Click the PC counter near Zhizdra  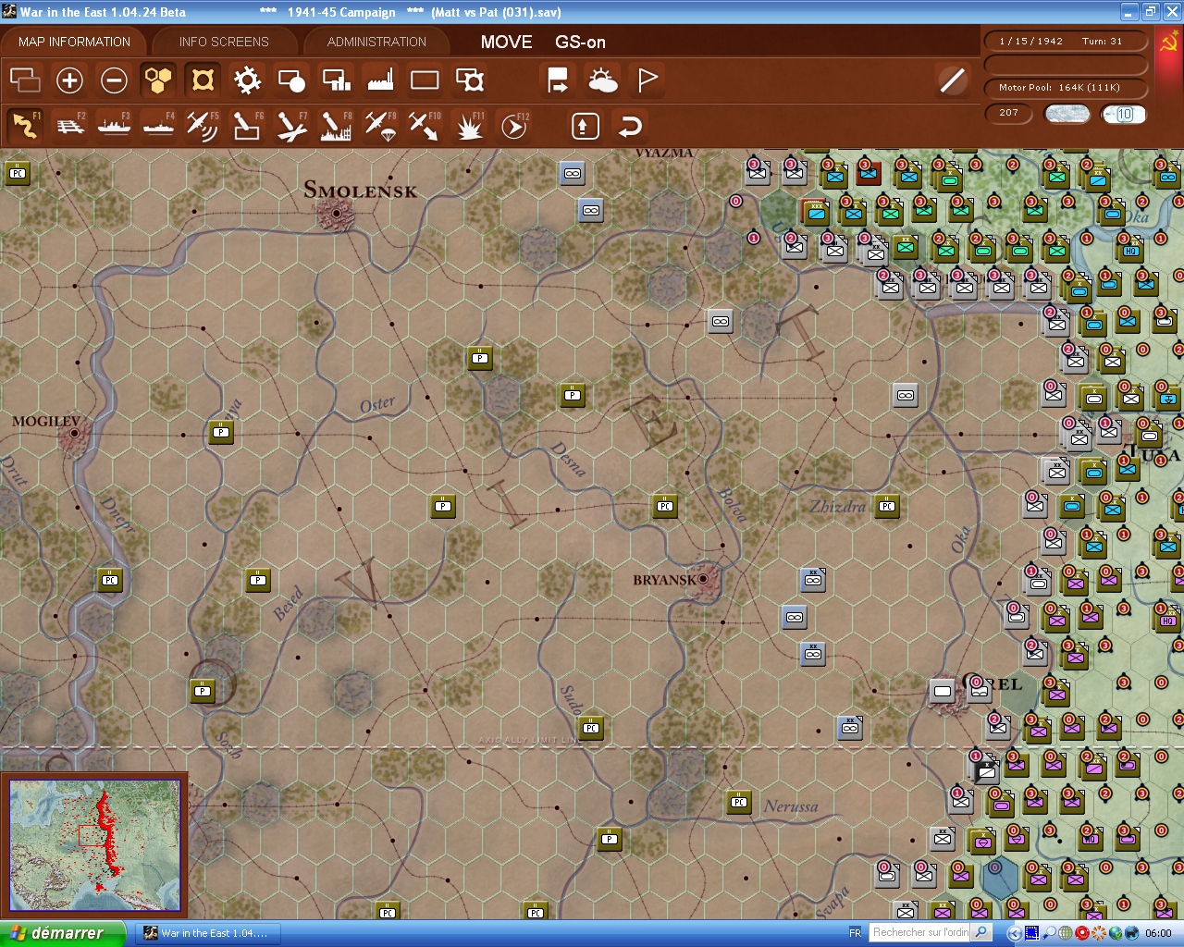click(887, 506)
